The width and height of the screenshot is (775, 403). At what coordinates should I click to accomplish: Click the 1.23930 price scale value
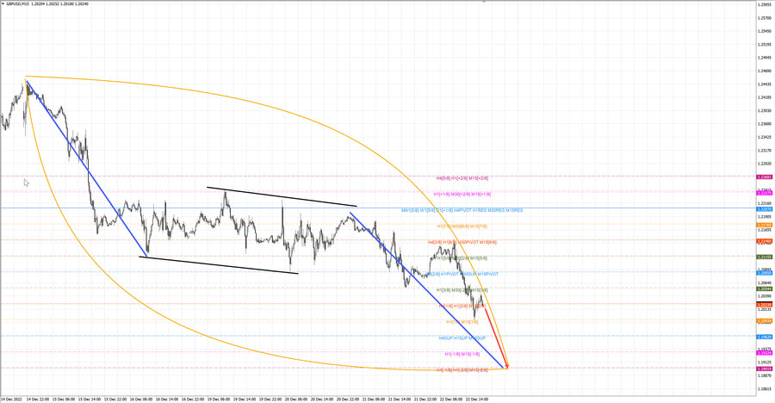pyautogui.click(x=764, y=111)
